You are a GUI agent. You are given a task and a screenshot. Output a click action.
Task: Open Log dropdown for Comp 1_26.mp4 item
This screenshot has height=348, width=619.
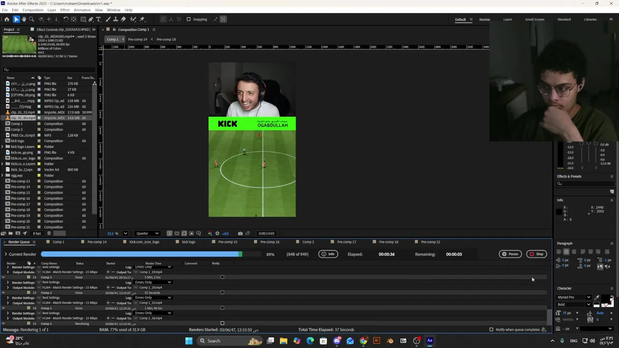[153, 313]
